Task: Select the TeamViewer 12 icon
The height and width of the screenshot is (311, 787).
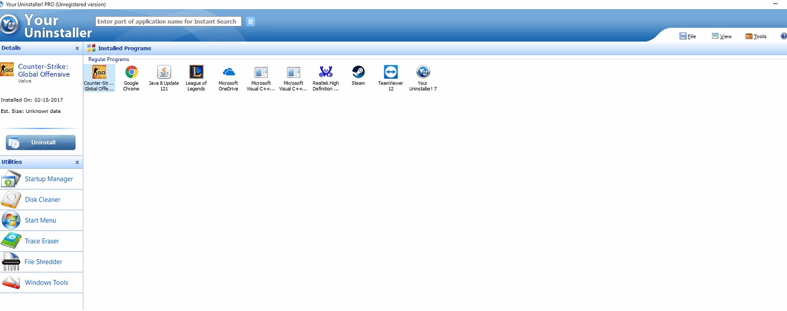Action: point(391,72)
